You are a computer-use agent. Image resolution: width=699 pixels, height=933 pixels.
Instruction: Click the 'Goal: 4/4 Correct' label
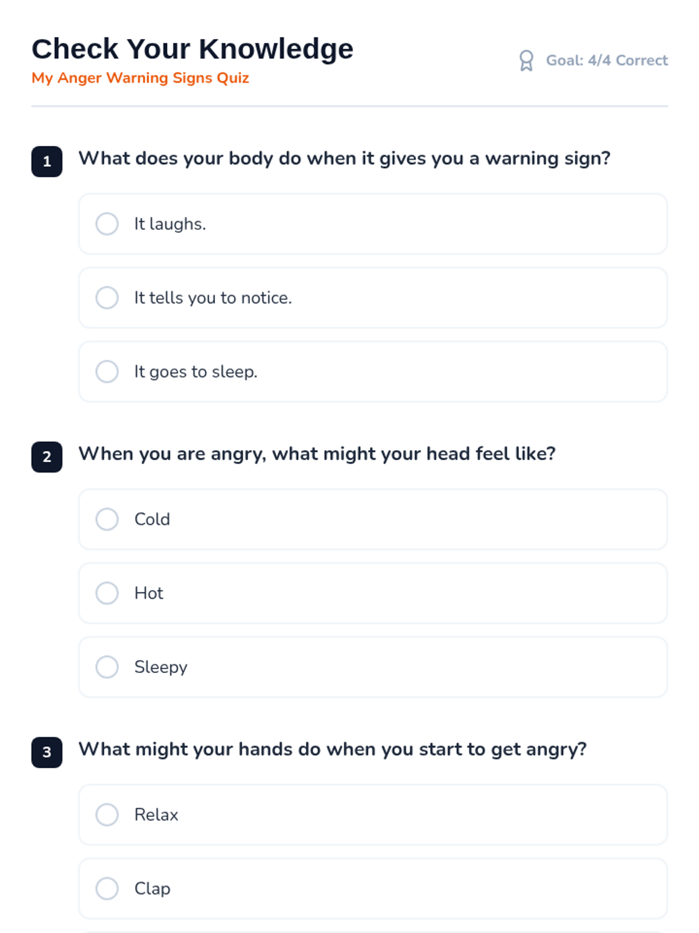pos(606,61)
